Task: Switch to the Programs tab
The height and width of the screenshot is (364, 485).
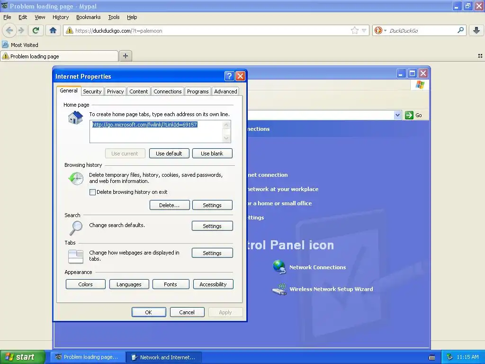Action: 198,91
